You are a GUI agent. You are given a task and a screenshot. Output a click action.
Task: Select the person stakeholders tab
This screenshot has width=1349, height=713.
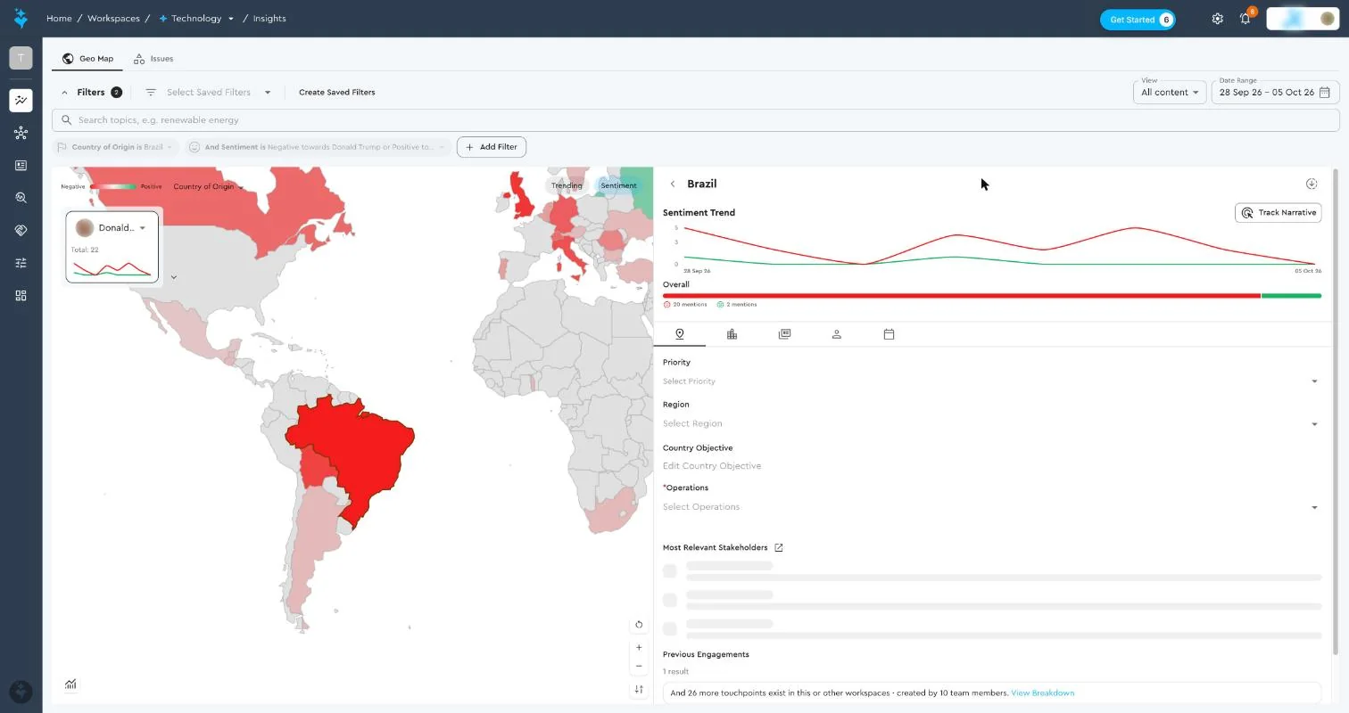pyautogui.click(x=837, y=334)
